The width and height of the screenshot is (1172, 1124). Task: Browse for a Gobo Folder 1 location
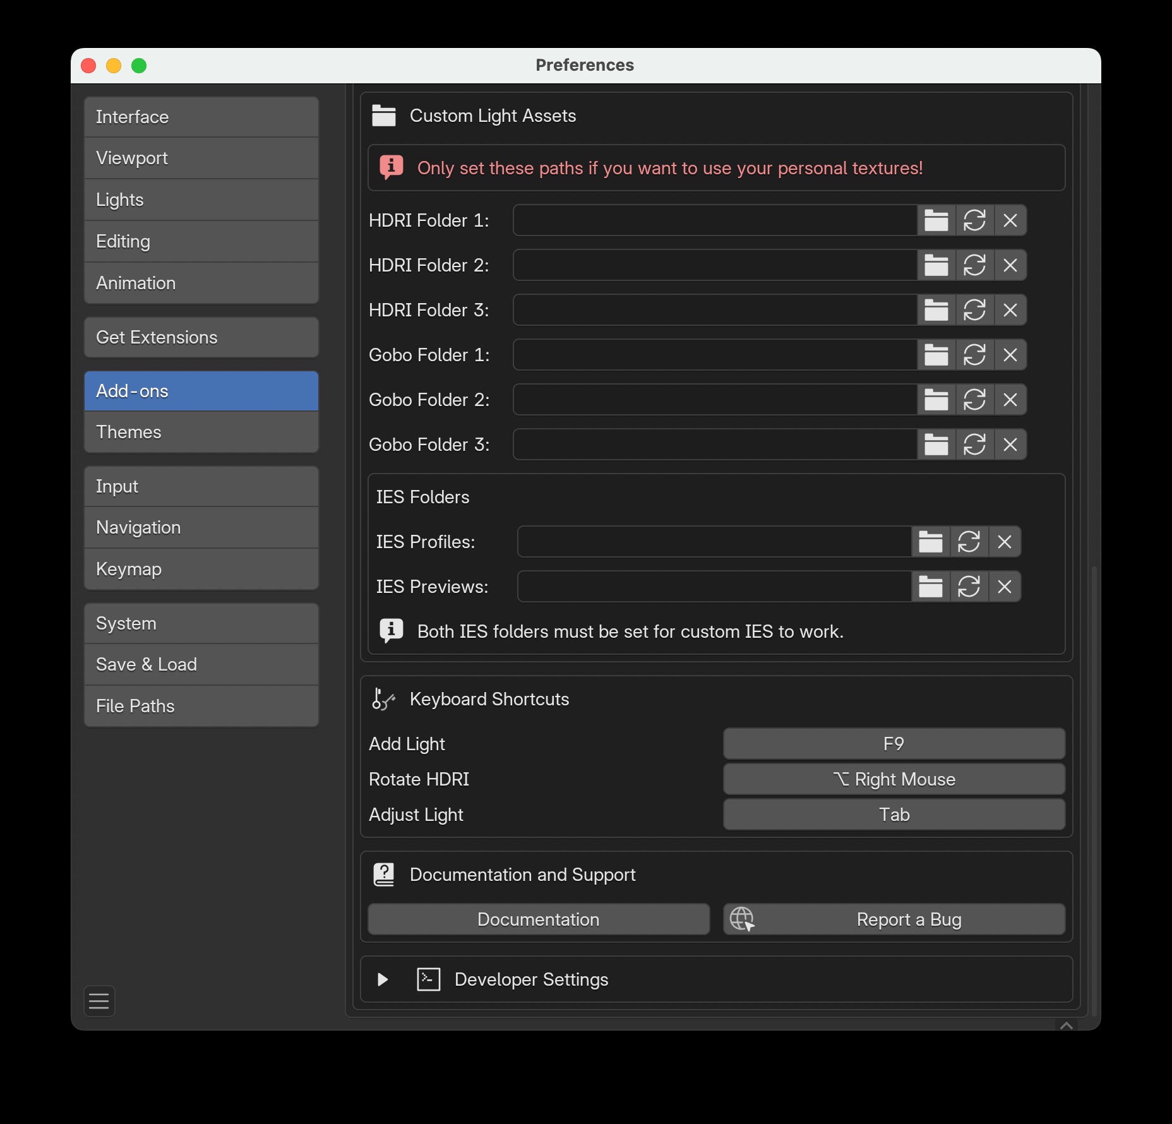click(x=936, y=355)
